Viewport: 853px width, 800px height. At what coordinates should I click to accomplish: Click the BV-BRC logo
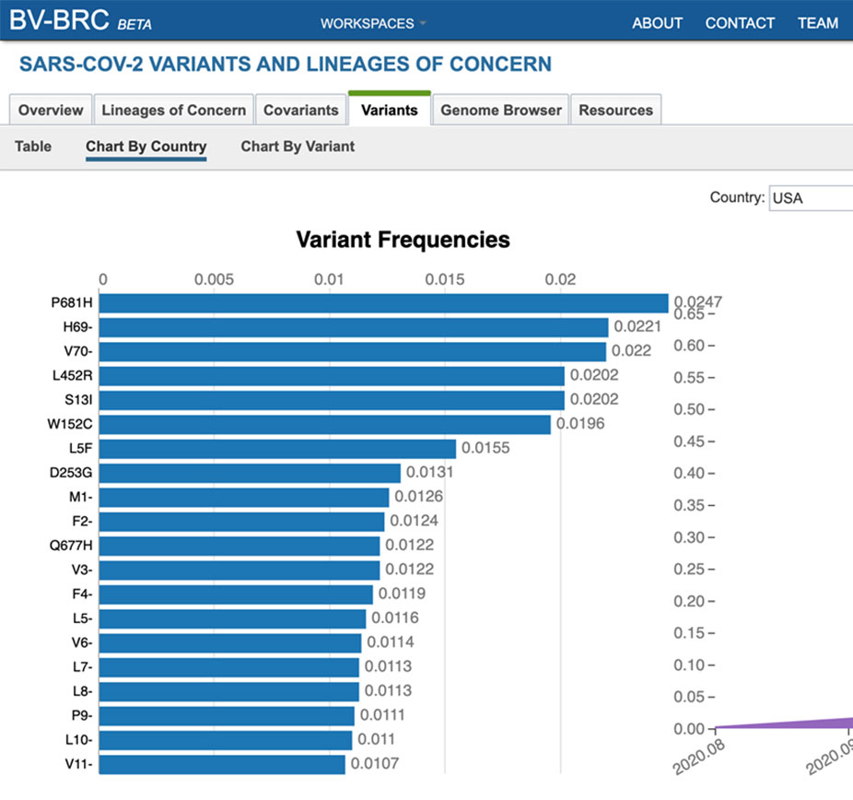pyautogui.click(x=59, y=21)
